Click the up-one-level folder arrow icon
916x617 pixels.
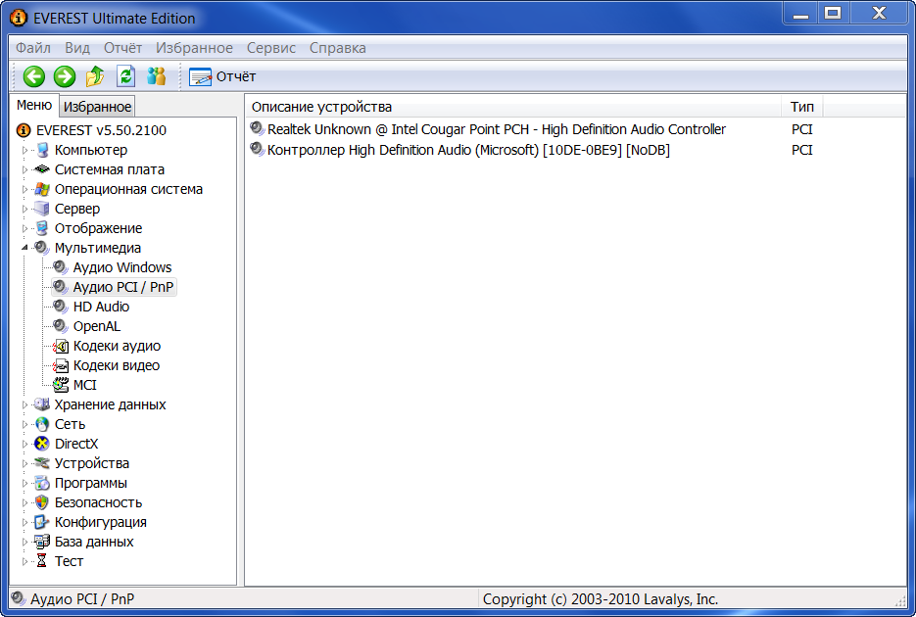pyautogui.click(x=95, y=76)
